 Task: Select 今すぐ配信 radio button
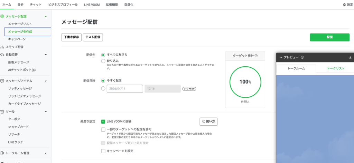point(103,80)
